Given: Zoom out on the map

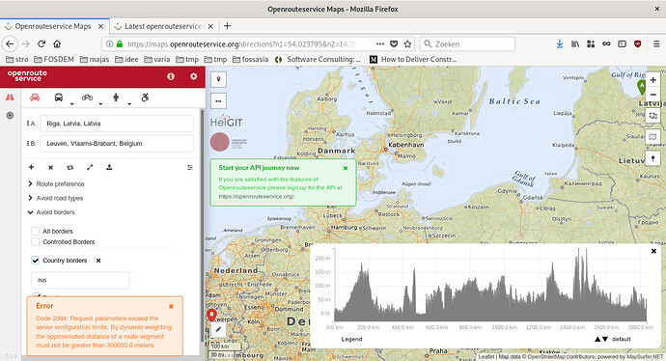Looking at the screenshot, I should pos(652,95).
